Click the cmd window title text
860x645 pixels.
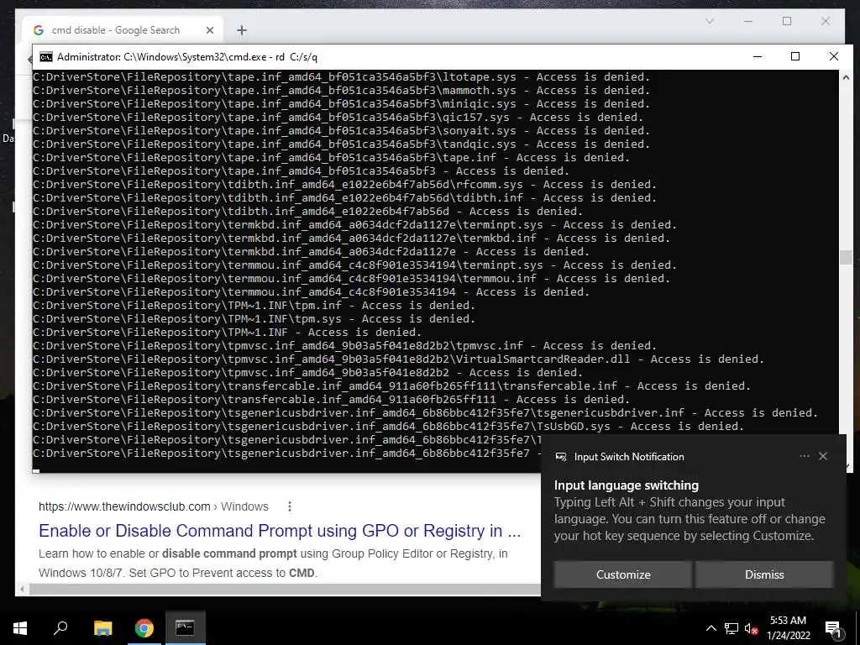187,57
